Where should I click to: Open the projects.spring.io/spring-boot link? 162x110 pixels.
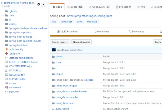coord(89,16)
